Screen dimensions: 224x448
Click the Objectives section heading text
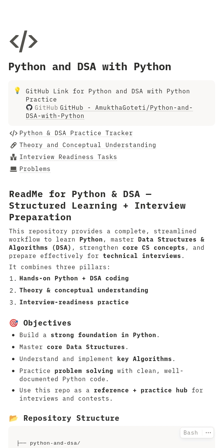click(x=47, y=323)
